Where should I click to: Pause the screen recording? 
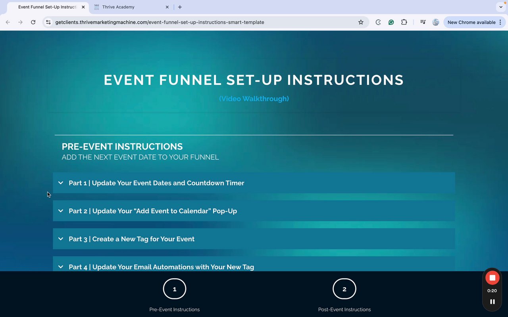coord(492,302)
